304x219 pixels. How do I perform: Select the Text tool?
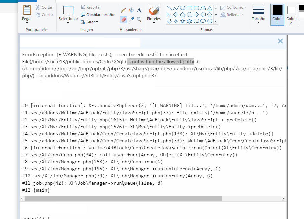(139, 10)
